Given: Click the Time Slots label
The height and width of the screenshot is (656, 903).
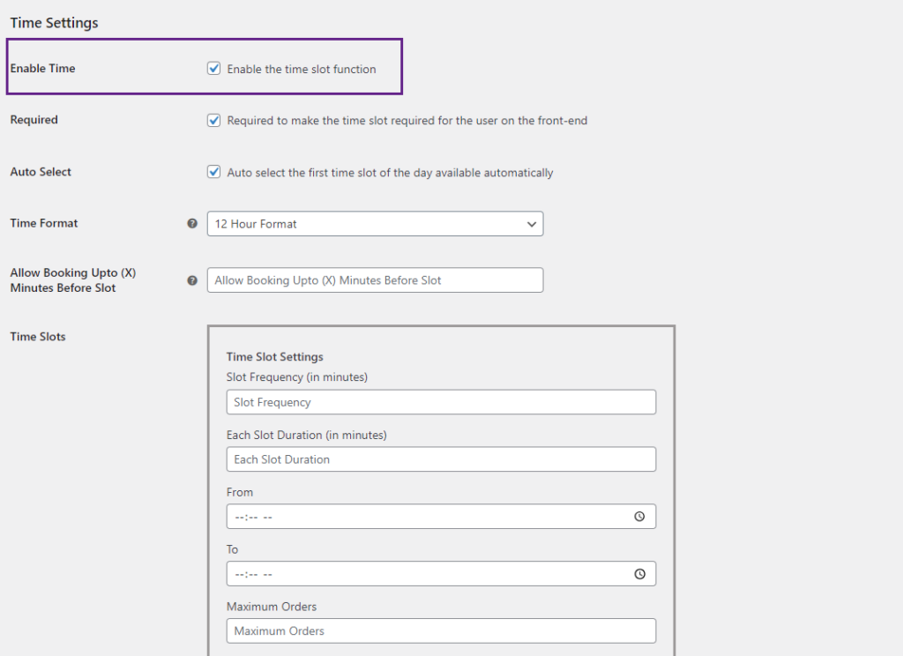Looking at the screenshot, I should (x=37, y=336).
